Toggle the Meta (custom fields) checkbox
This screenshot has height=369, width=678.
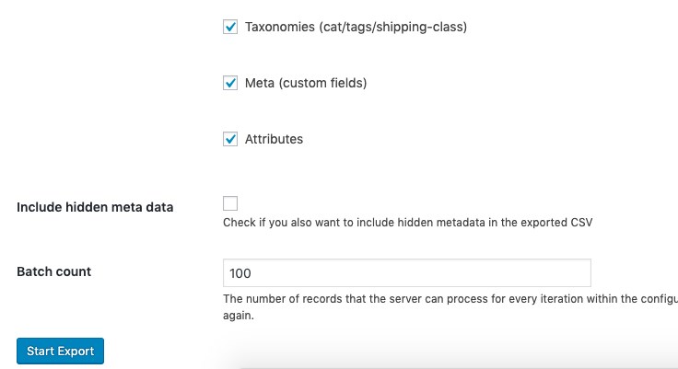[x=230, y=83]
